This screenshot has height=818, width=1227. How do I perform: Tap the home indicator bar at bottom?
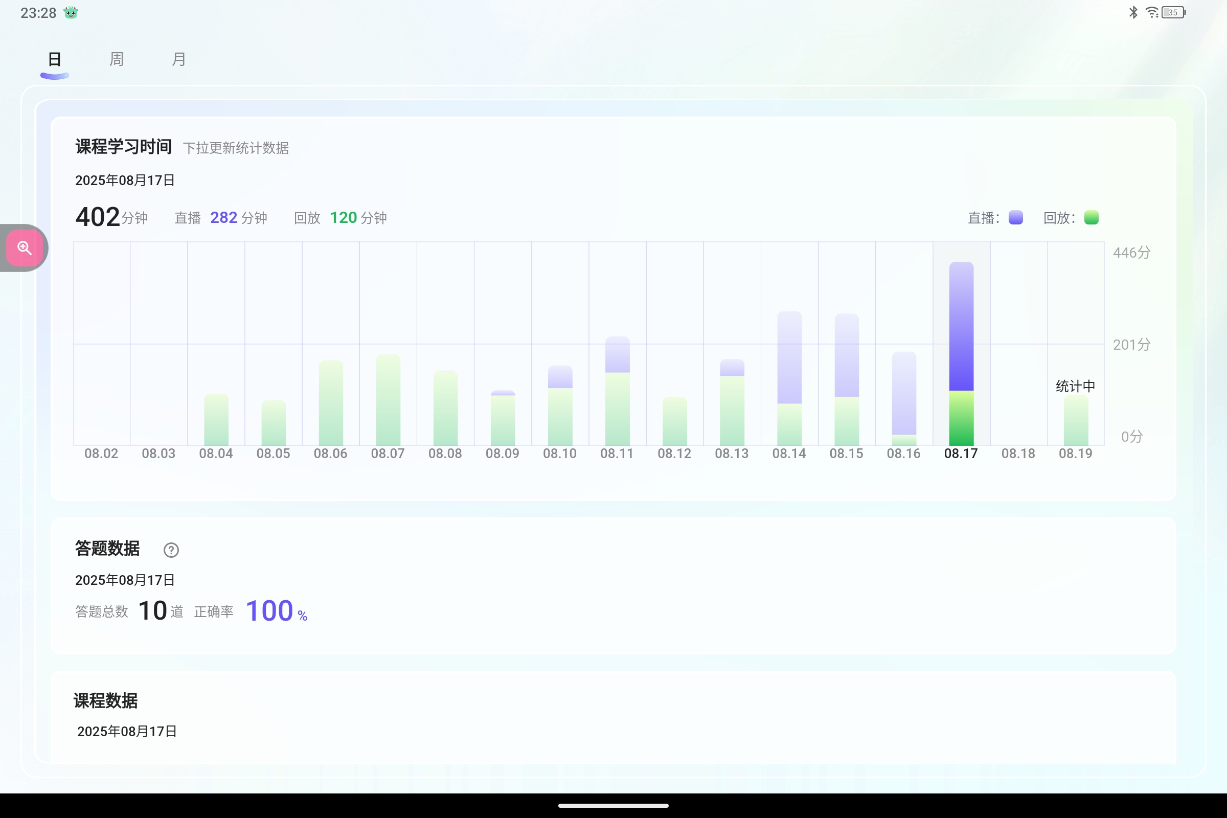click(x=613, y=806)
